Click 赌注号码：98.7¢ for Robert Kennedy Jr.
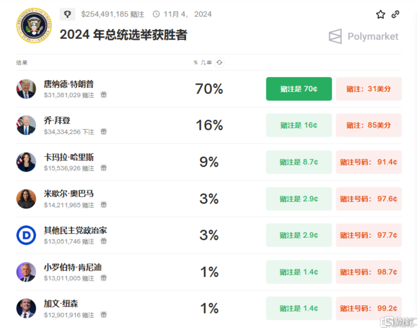Screen dimensions: 420x329 click(369, 272)
